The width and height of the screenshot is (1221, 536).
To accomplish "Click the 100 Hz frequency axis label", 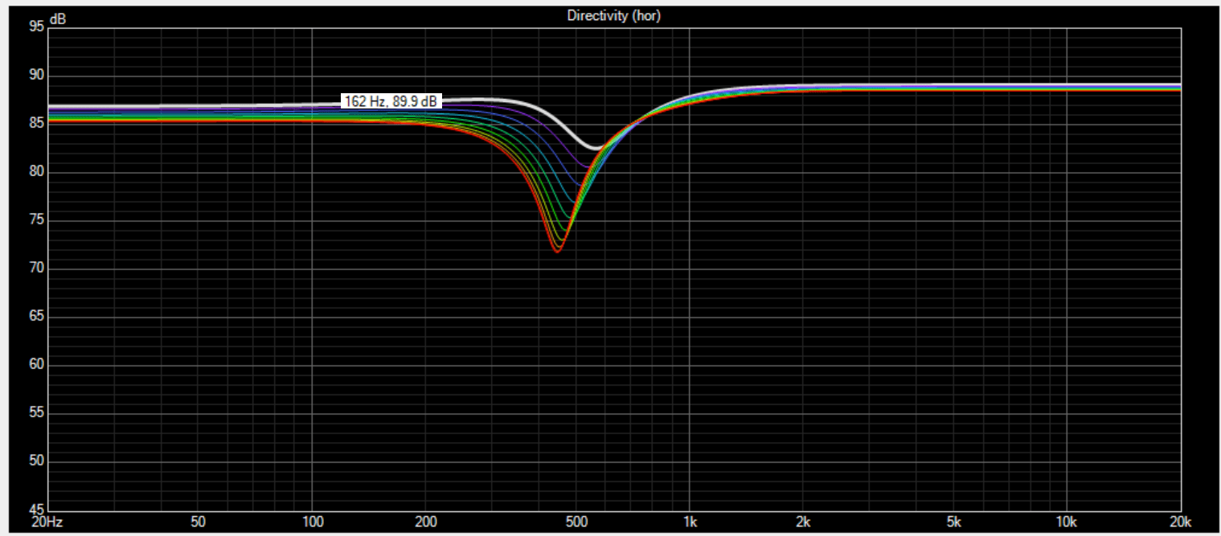I will click(312, 521).
